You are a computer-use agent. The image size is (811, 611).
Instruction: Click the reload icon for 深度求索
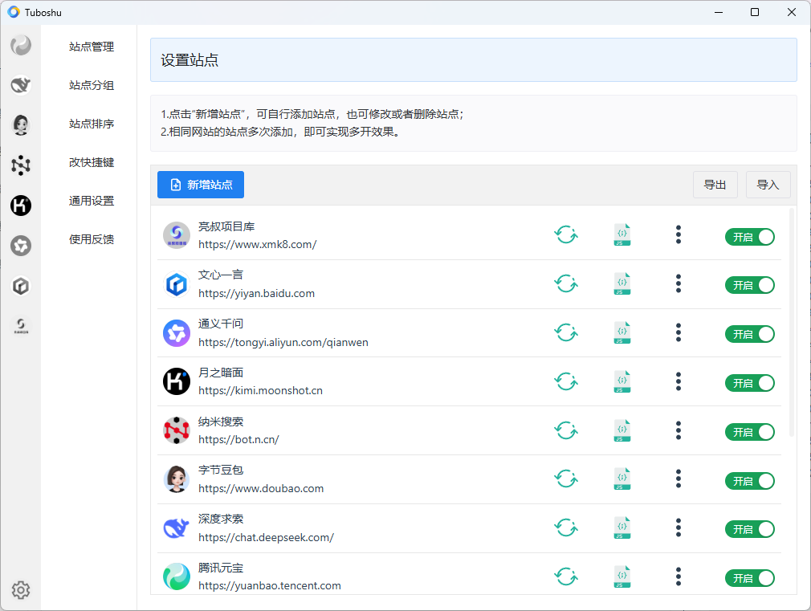pos(566,528)
